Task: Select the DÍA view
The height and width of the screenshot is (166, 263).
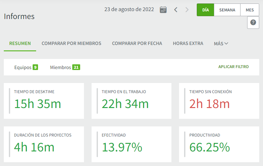Action: [x=205, y=10]
